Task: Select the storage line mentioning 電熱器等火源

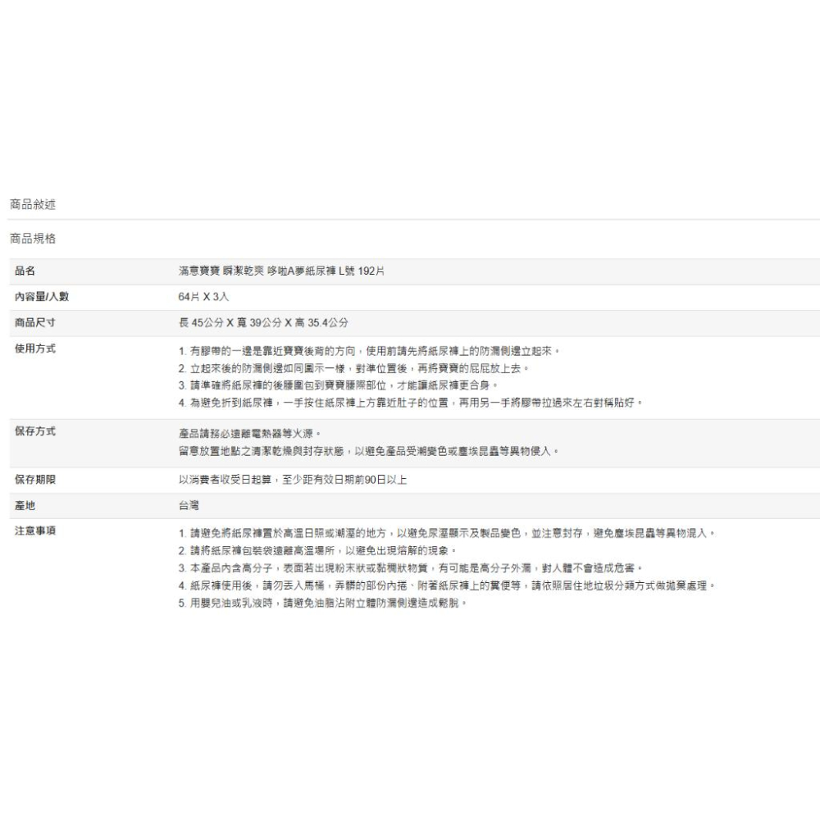Action: 248,432
